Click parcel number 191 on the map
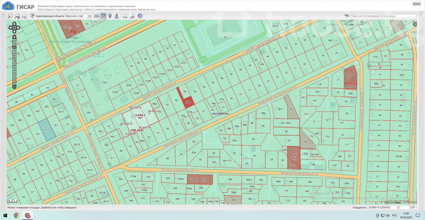The height and width of the screenshot is (220, 425). (247, 164)
